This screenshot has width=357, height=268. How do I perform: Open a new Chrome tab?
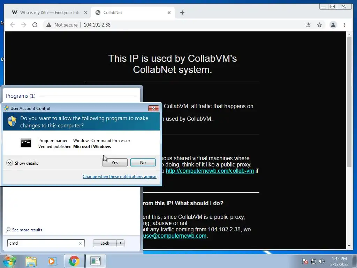pos(182,13)
